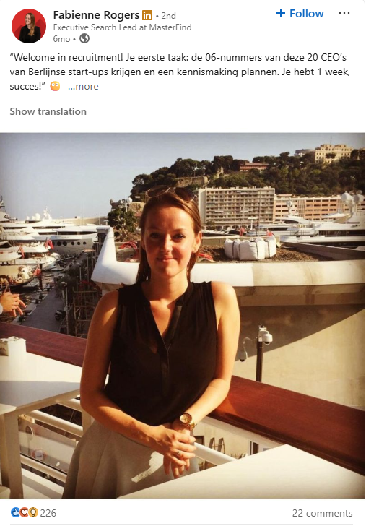Click the globe visibility icon
366x526 pixels.
pos(84,39)
